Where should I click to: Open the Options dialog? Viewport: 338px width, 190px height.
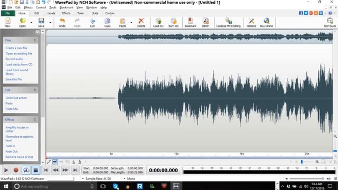coord(251,22)
